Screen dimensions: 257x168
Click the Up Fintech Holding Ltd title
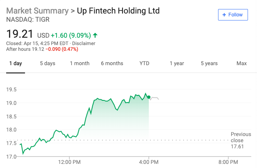pos(118,10)
